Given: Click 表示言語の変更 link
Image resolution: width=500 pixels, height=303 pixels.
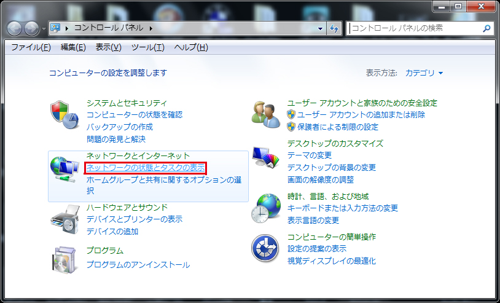Looking at the screenshot, I should click(313, 220).
